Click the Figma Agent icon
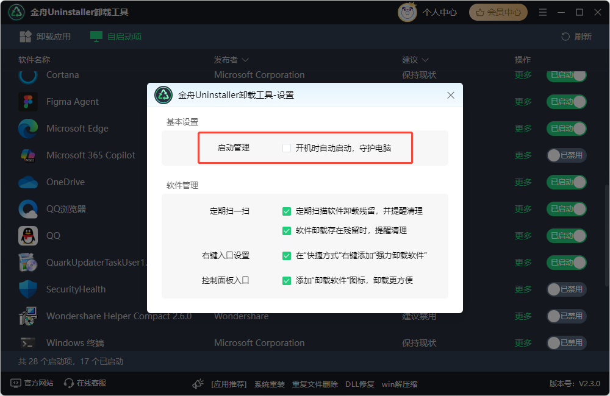This screenshot has height=396, width=610. click(x=28, y=102)
